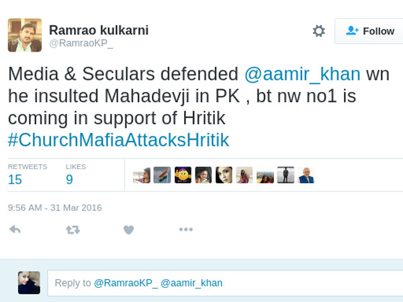Click your own avatar beside the reply box
The image size is (403, 302).
29,283
